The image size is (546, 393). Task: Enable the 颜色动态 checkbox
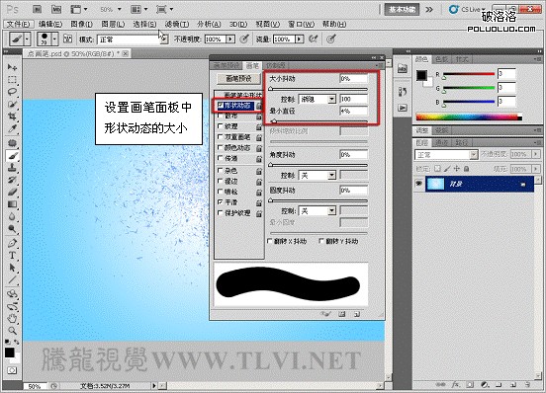click(x=220, y=148)
